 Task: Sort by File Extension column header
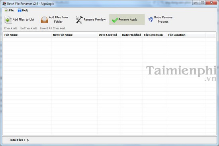click(x=155, y=35)
